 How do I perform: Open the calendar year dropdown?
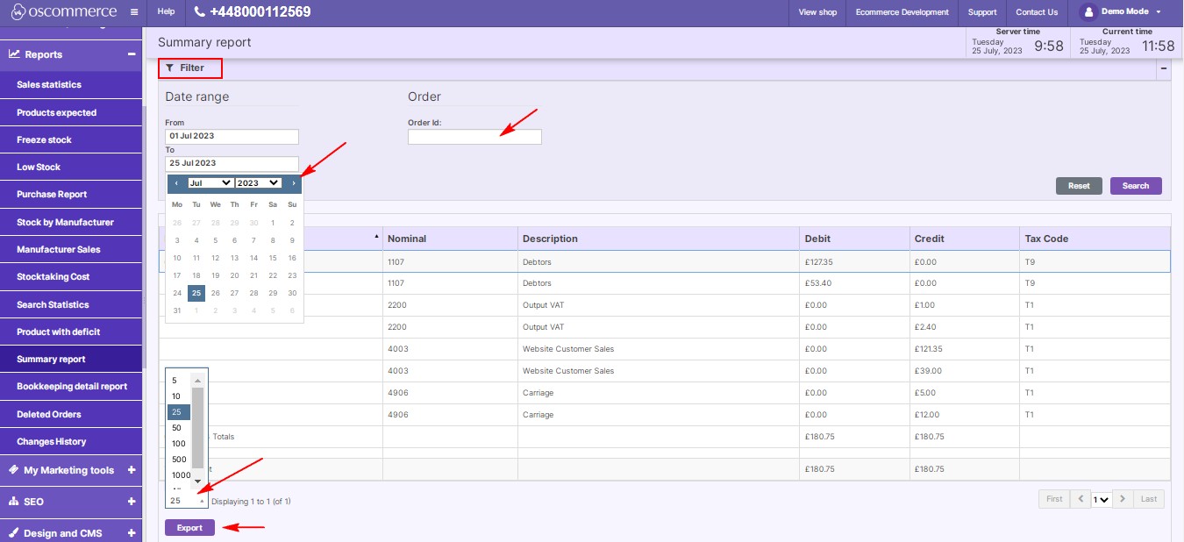tap(258, 182)
